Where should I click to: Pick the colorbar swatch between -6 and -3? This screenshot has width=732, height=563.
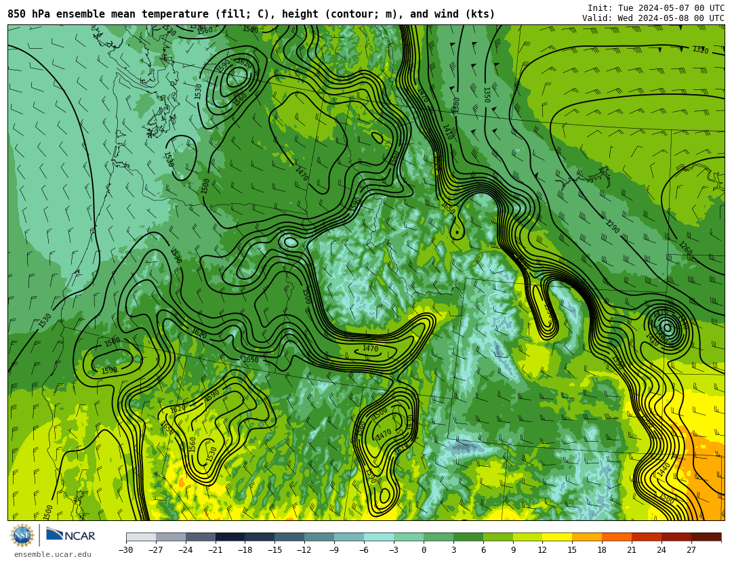379,537
